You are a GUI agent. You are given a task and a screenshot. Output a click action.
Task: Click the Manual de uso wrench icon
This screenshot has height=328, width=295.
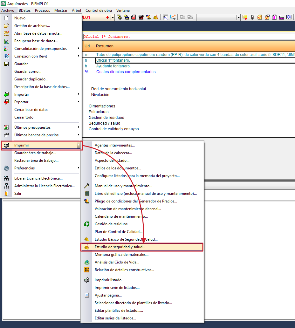87,186
